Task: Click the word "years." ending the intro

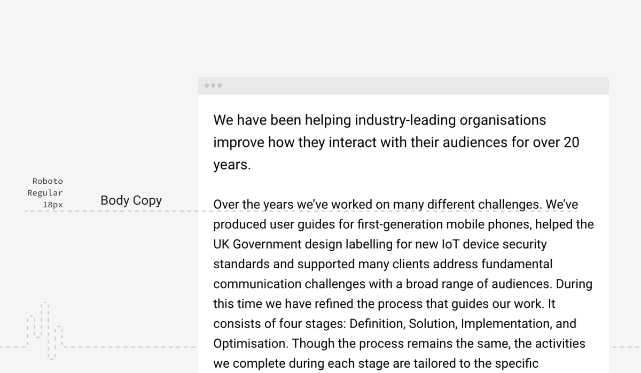Action: 232,165
